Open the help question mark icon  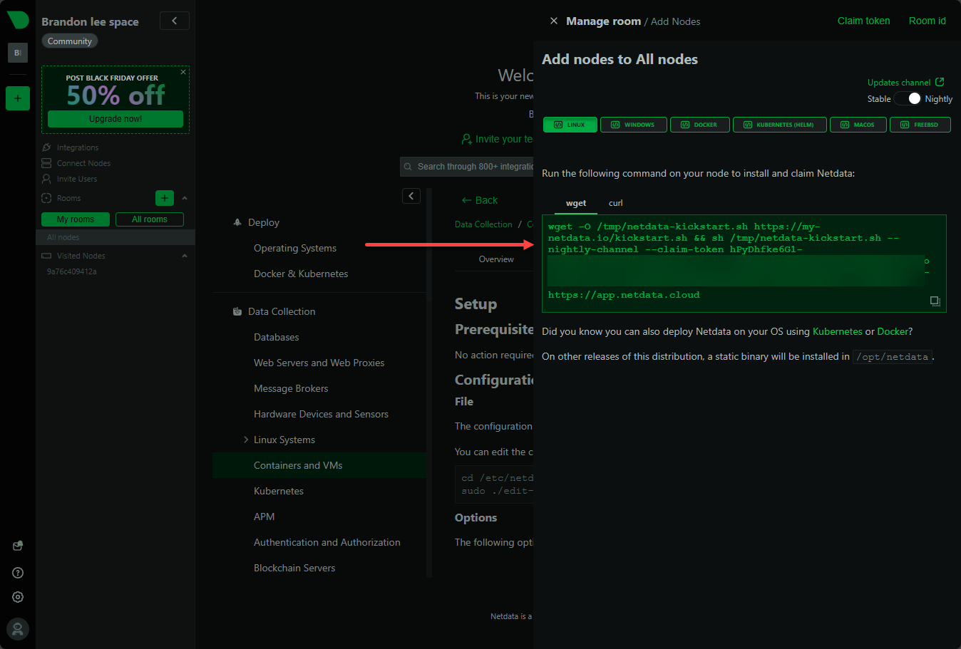click(x=18, y=573)
